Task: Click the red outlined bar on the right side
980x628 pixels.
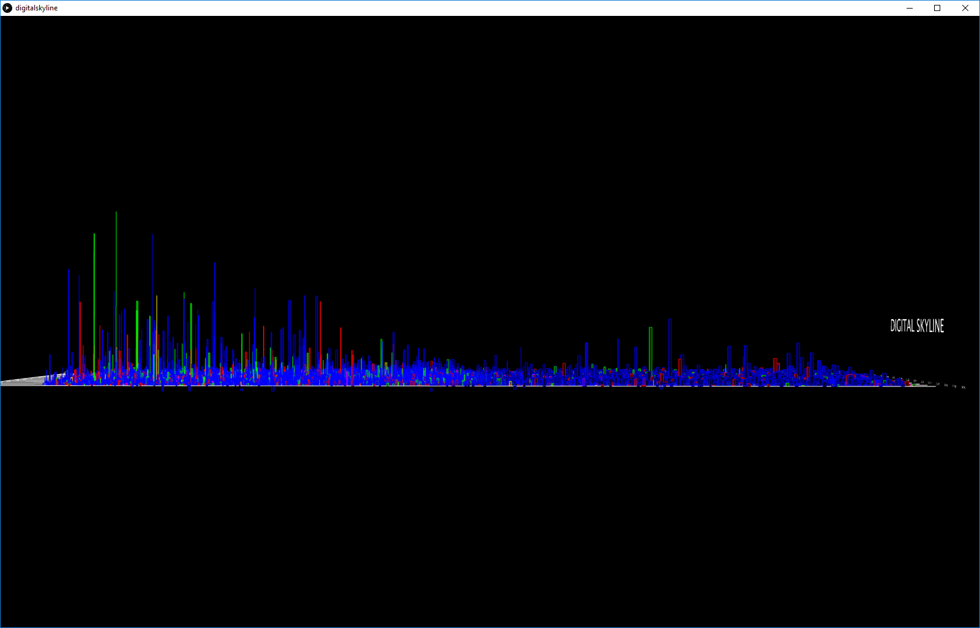Action: tap(776, 363)
